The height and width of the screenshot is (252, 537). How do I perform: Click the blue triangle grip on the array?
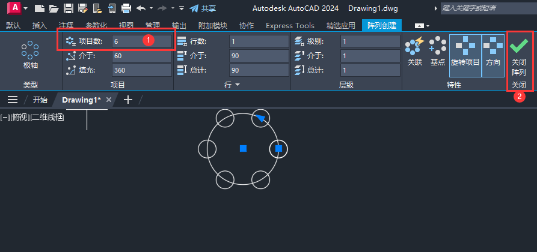(260, 118)
